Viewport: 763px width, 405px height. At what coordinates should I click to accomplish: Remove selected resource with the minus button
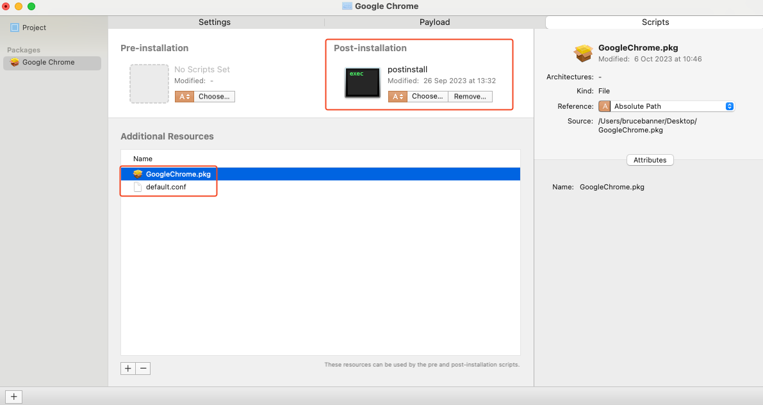[144, 369]
